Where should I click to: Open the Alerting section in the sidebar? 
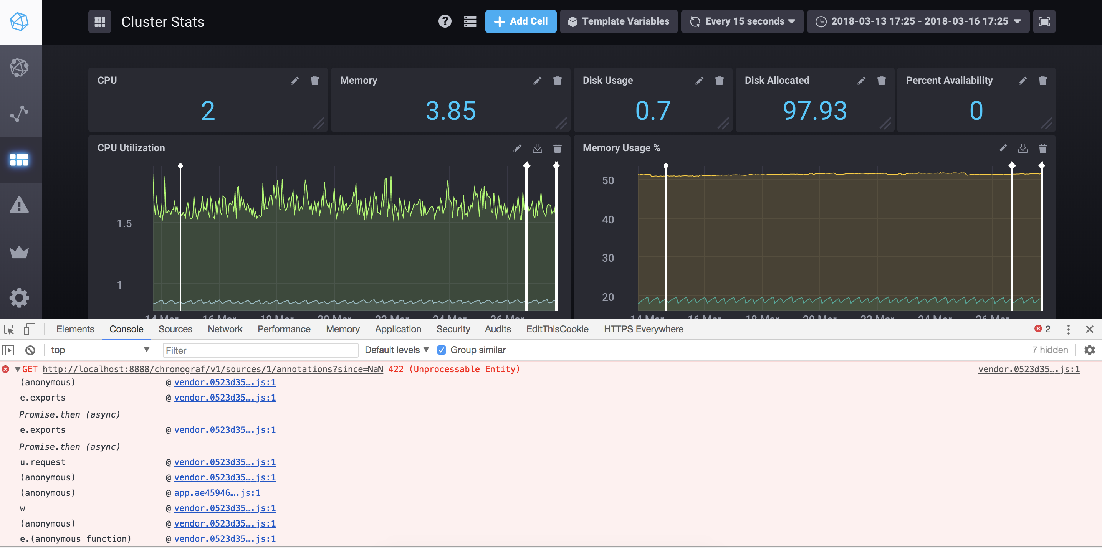tap(20, 205)
